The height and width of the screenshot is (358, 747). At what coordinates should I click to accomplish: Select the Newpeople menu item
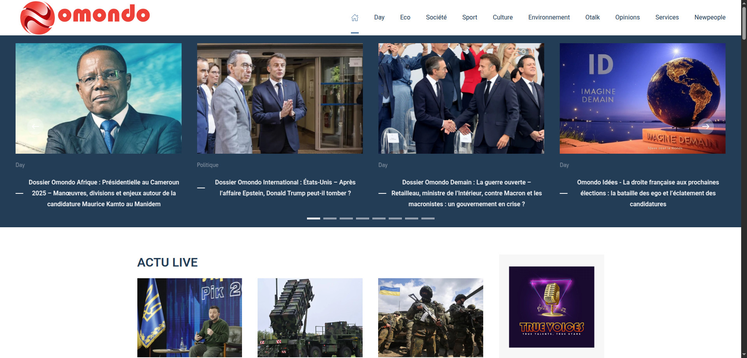pos(710,18)
